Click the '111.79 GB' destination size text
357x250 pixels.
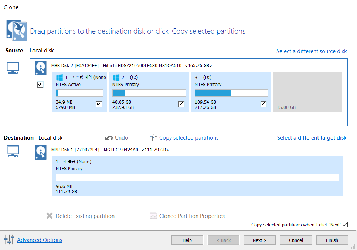click(x=66, y=192)
